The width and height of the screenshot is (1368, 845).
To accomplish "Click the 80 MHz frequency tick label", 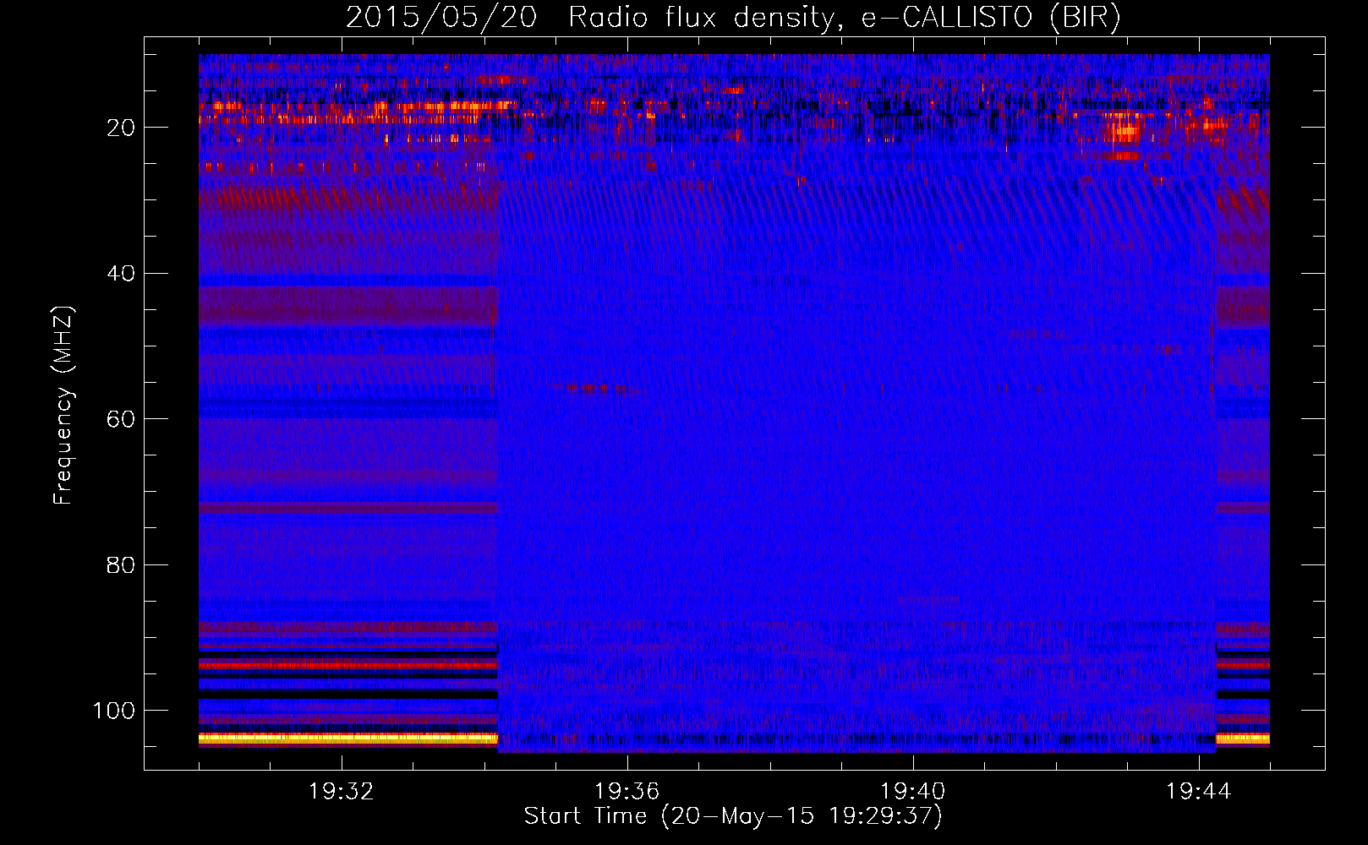I will tap(121, 564).
